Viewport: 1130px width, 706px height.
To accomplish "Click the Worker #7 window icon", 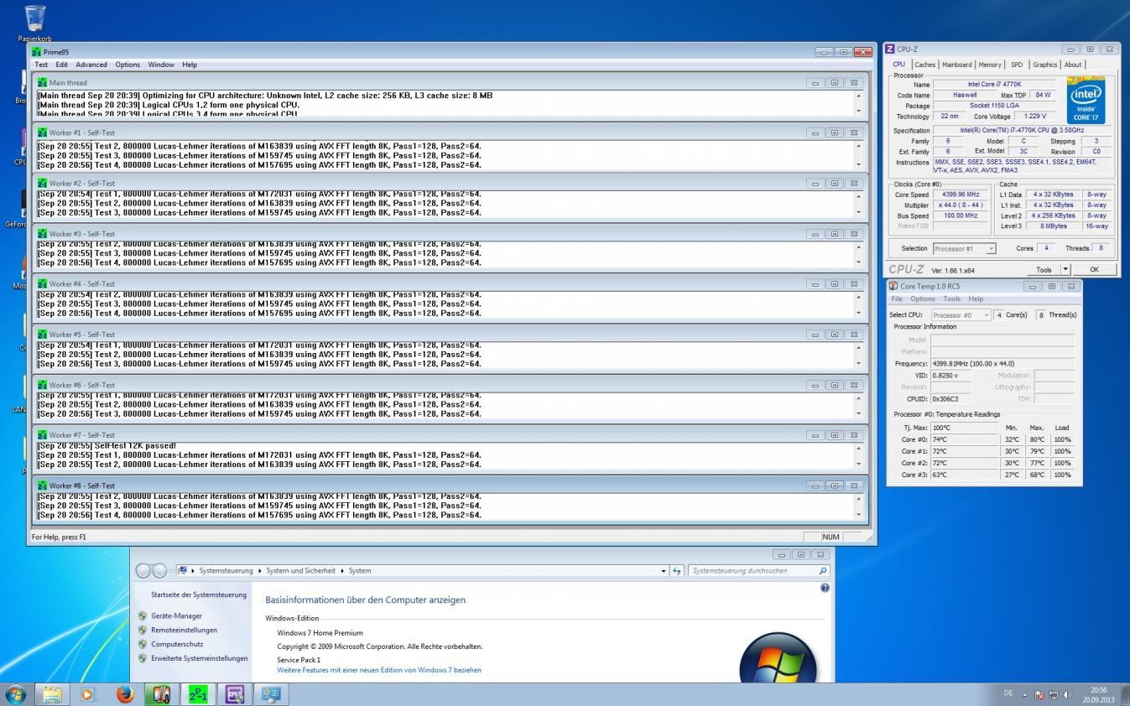I will click(x=43, y=435).
